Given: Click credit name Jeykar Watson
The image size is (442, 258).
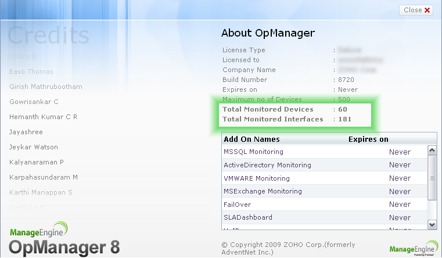Looking at the screenshot, I should click(34, 147).
